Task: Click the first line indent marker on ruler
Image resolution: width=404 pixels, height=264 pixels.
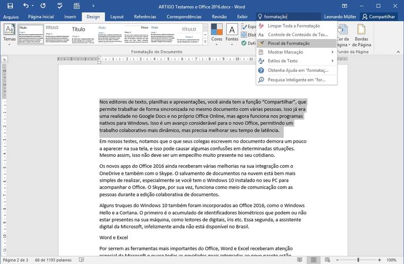Action: 99,58
